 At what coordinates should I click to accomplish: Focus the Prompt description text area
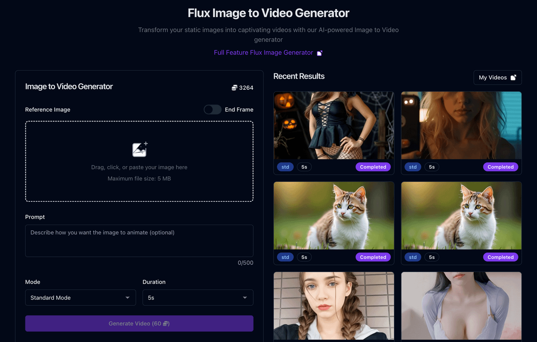tap(139, 241)
